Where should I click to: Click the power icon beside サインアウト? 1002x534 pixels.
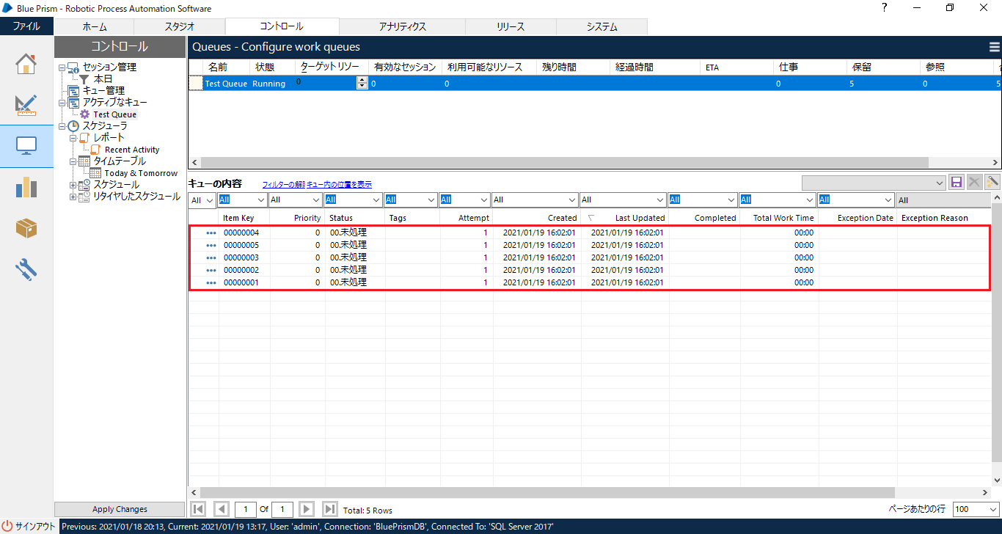tap(7, 526)
